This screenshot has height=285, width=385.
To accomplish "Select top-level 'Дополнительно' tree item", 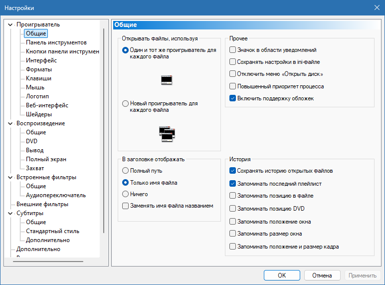I will pyautogui.click(x=38, y=249).
